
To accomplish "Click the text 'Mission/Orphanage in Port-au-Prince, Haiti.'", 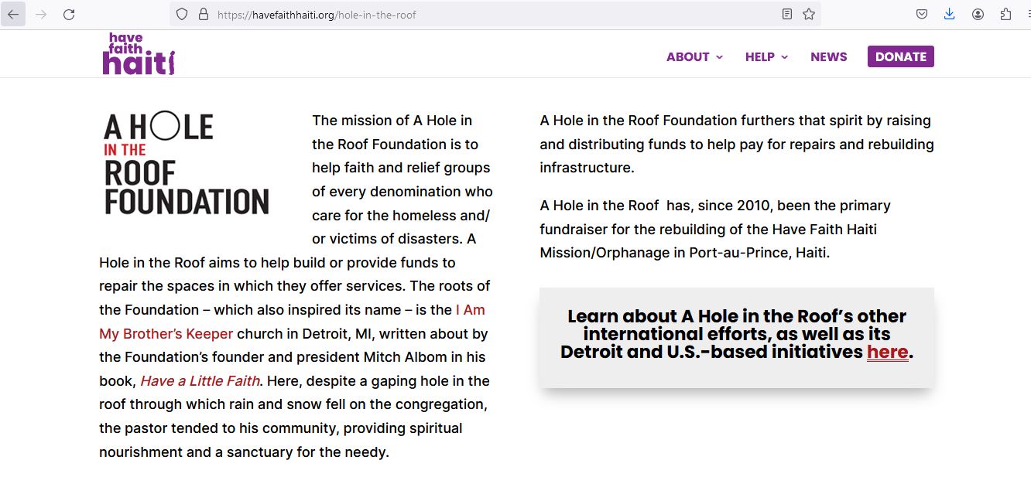I will pos(685,253).
